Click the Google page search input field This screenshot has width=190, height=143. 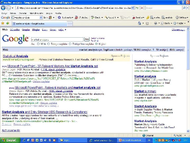coord(57,39)
